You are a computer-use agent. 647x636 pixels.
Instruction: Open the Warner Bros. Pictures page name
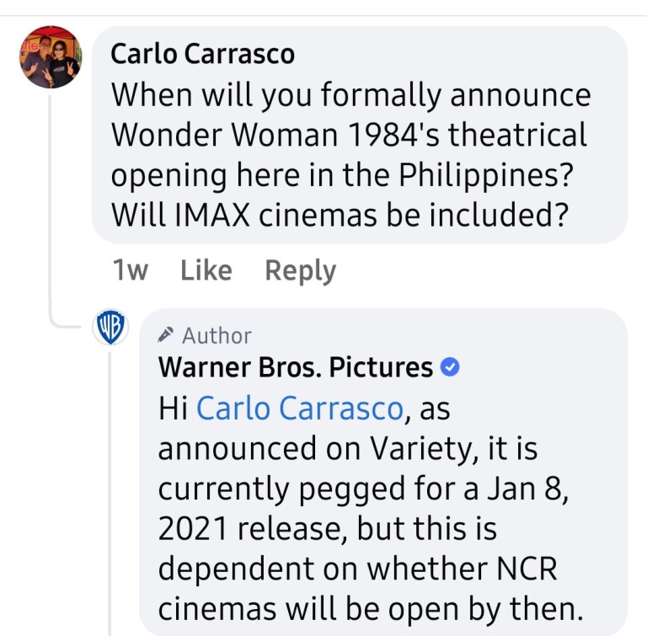[296, 367]
